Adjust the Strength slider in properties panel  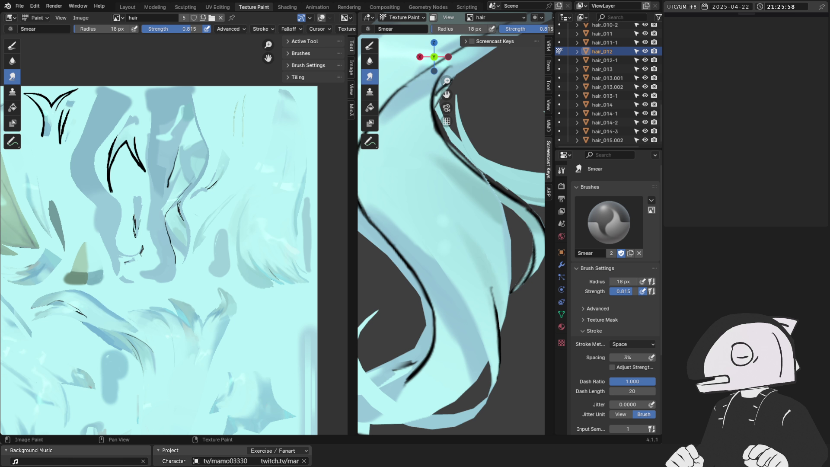[x=623, y=291]
